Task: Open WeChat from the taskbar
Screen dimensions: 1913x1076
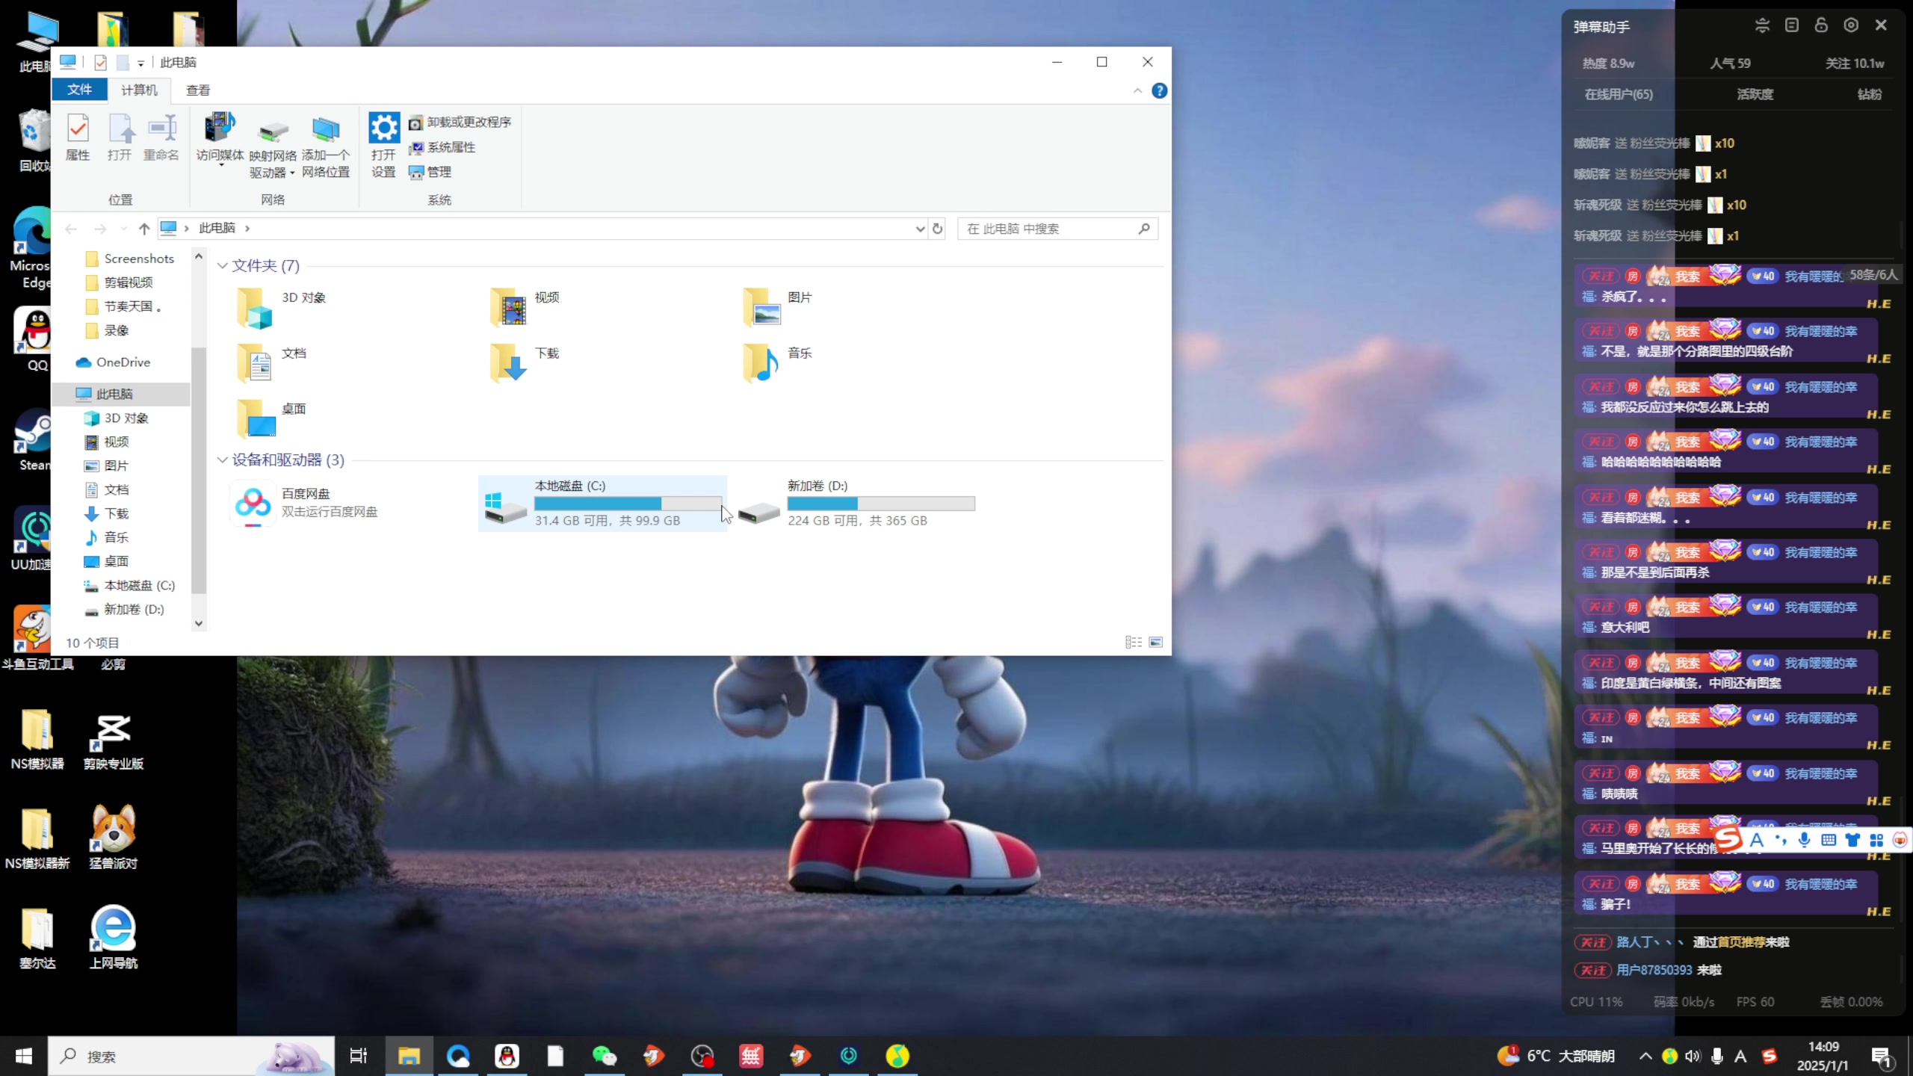Action: 604,1056
